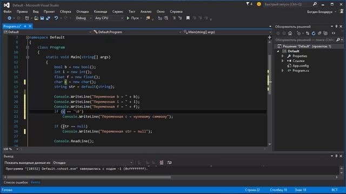The width and height of the screenshot is (346, 194).
Task: Click the New Project toolbar icon
Action: pyautogui.click(x=26, y=18)
